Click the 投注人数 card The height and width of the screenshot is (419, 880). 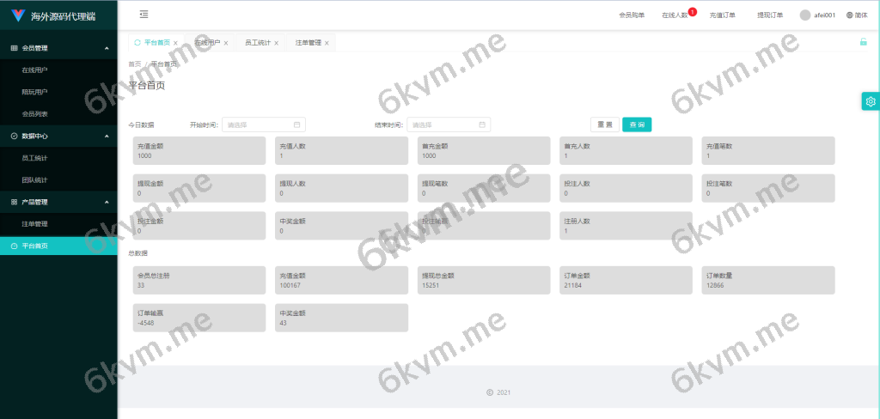point(626,188)
